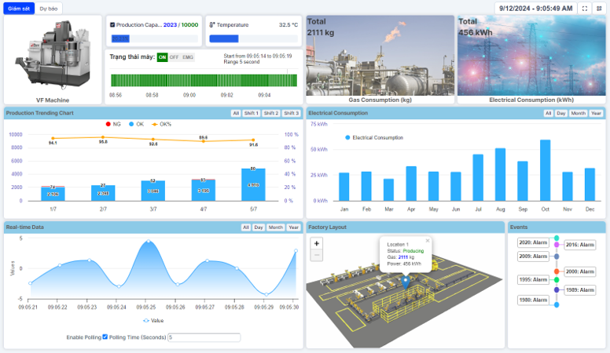Click the thermometer icon next to Temperature

coord(212,25)
